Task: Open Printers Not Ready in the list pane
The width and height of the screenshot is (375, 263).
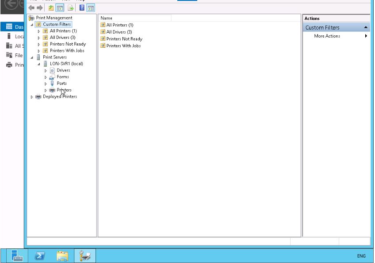Action: [124, 39]
